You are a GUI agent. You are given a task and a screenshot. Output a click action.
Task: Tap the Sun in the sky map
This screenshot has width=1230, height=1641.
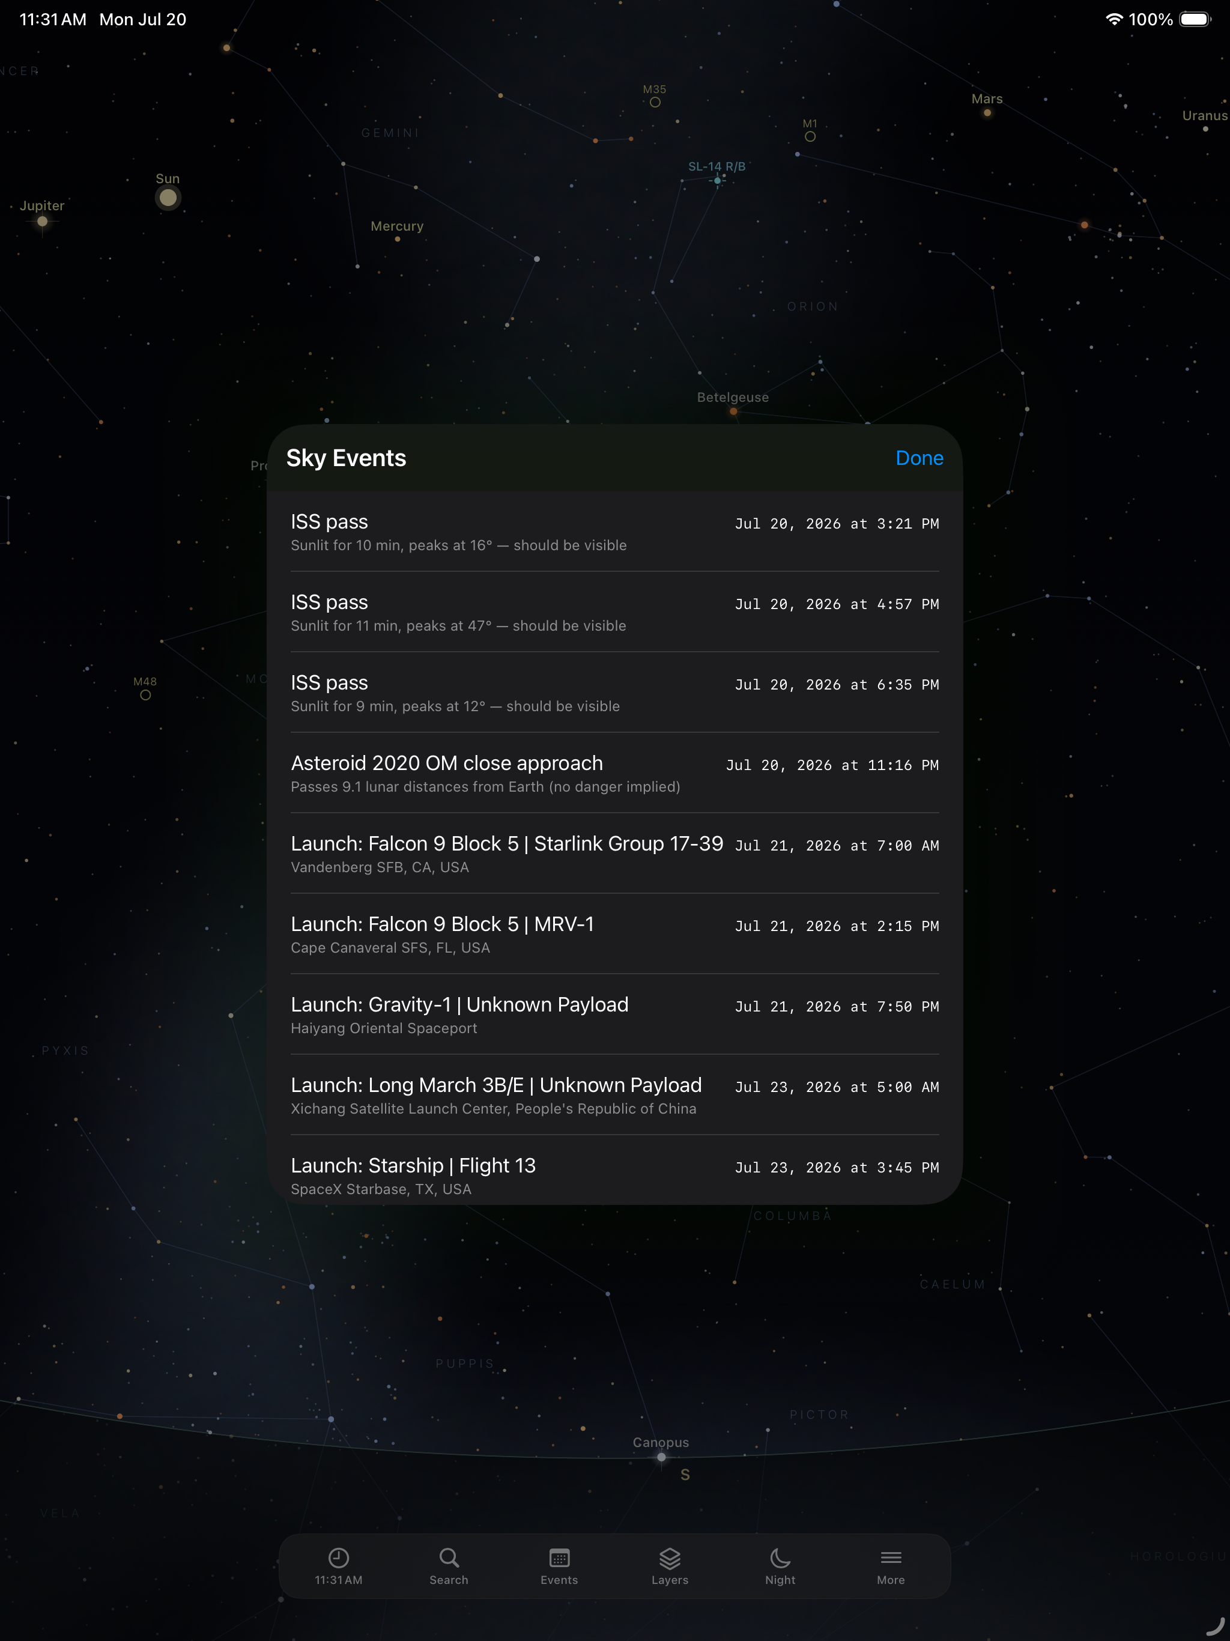(x=168, y=198)
